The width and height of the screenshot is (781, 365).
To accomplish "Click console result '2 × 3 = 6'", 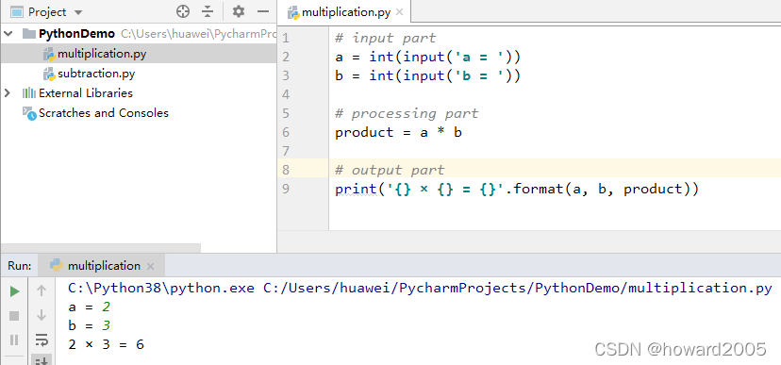I will [x=106, y=344].
